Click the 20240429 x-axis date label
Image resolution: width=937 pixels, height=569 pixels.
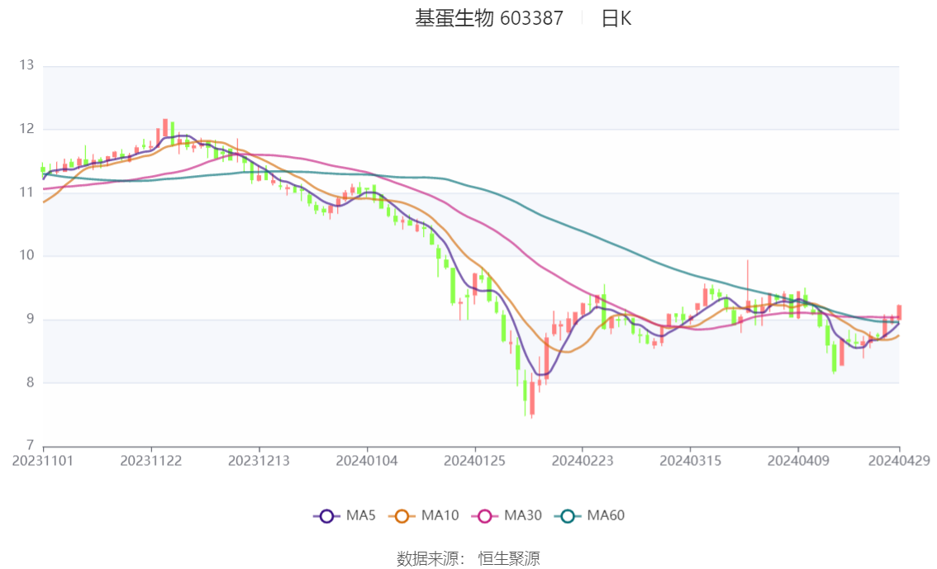899,461
